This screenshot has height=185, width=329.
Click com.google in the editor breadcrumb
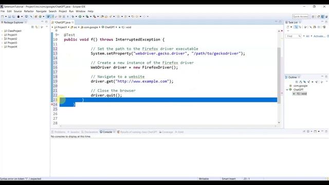click(89, 27)
